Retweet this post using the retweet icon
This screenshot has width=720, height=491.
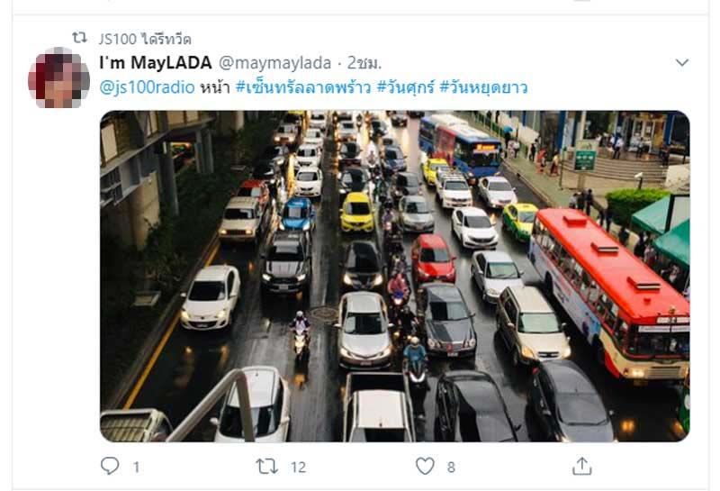[266, 466]
